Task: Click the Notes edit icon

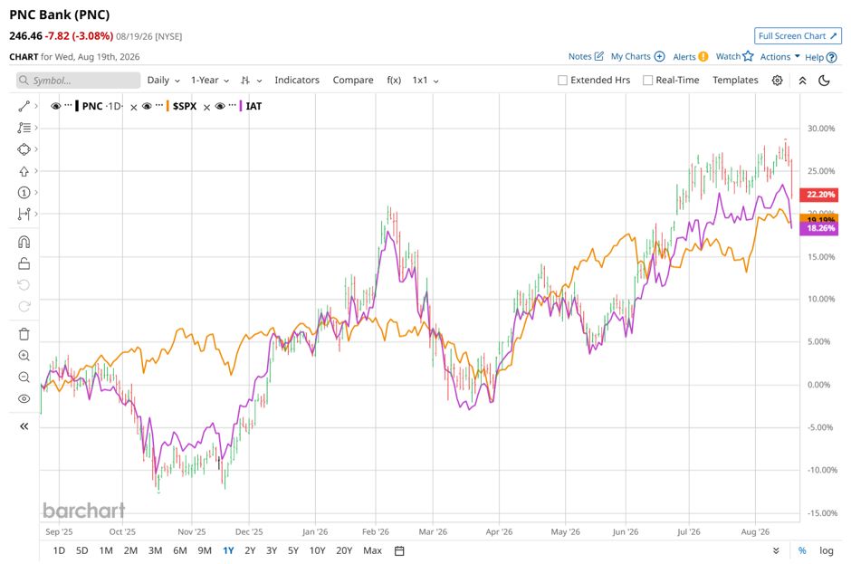Action: tap(599, 56)
